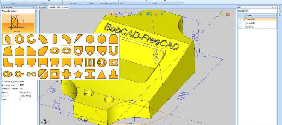Screen dimensions: 282x125
Task: Choose the rectangle with arched bottom cutout
Action: point(67,62)
